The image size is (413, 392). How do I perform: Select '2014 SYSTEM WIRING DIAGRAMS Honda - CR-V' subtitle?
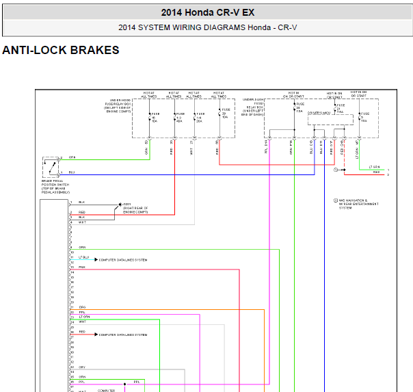coord(208,27)
